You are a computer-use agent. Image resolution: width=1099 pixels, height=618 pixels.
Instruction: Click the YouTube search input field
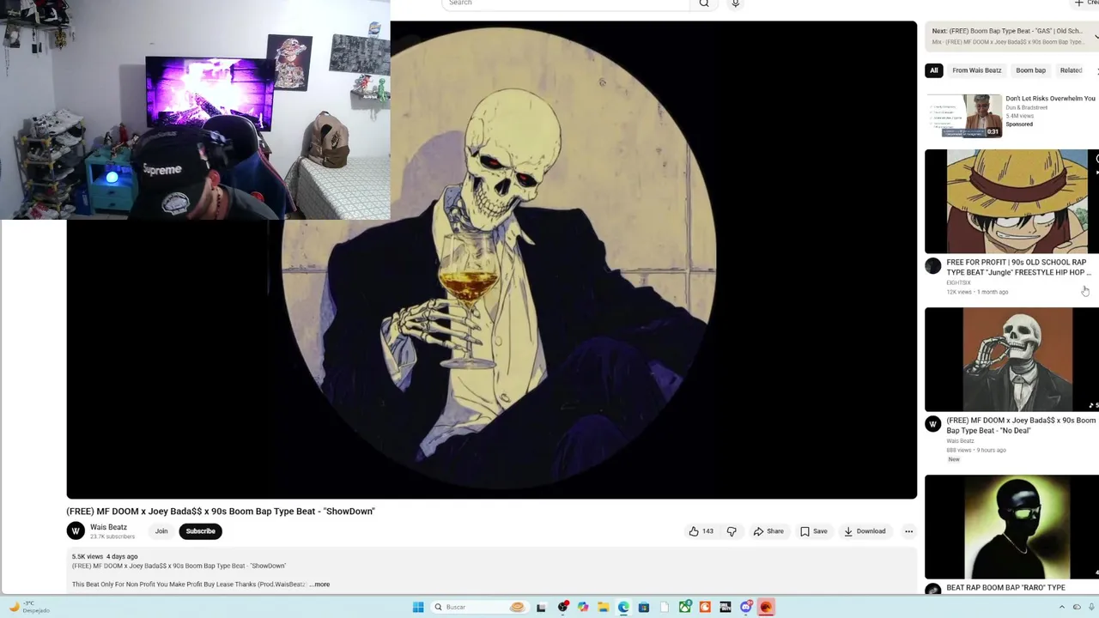pos(566,3)
